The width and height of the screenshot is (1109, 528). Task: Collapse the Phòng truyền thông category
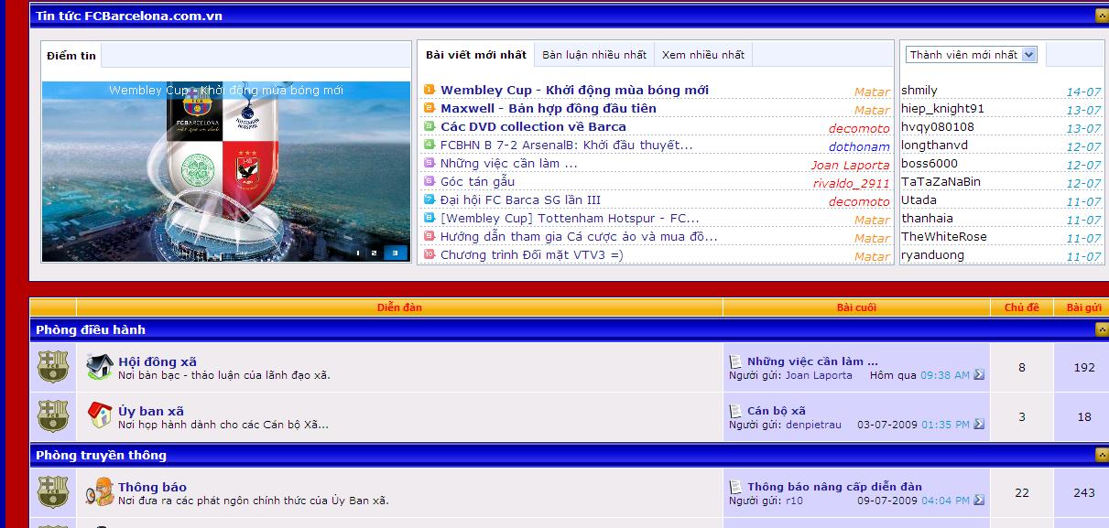coord(1101,455)
